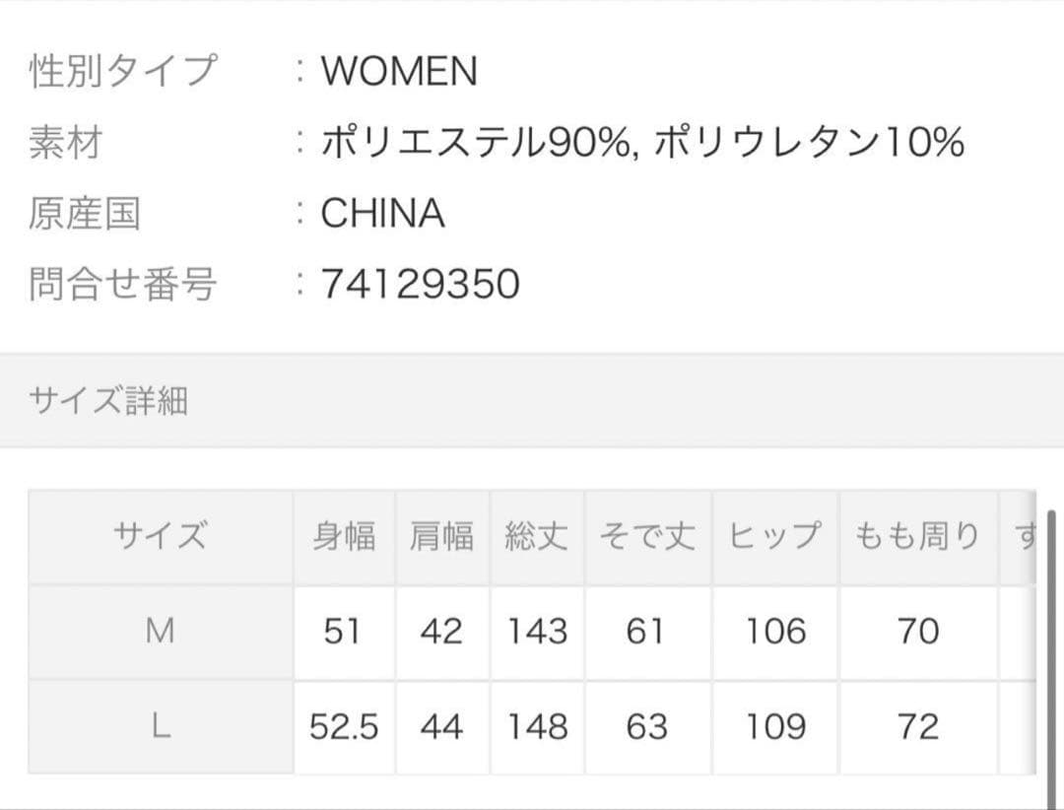This screenshot has width=1064, height=810.
Task: Click the WOMEN gender type value
Action: [399, 72]
